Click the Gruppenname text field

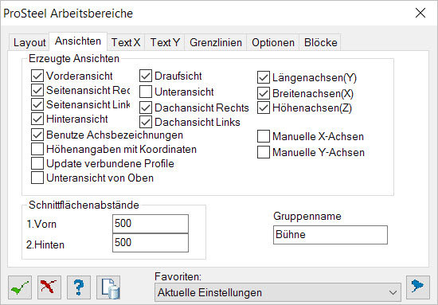pos(330,235)
